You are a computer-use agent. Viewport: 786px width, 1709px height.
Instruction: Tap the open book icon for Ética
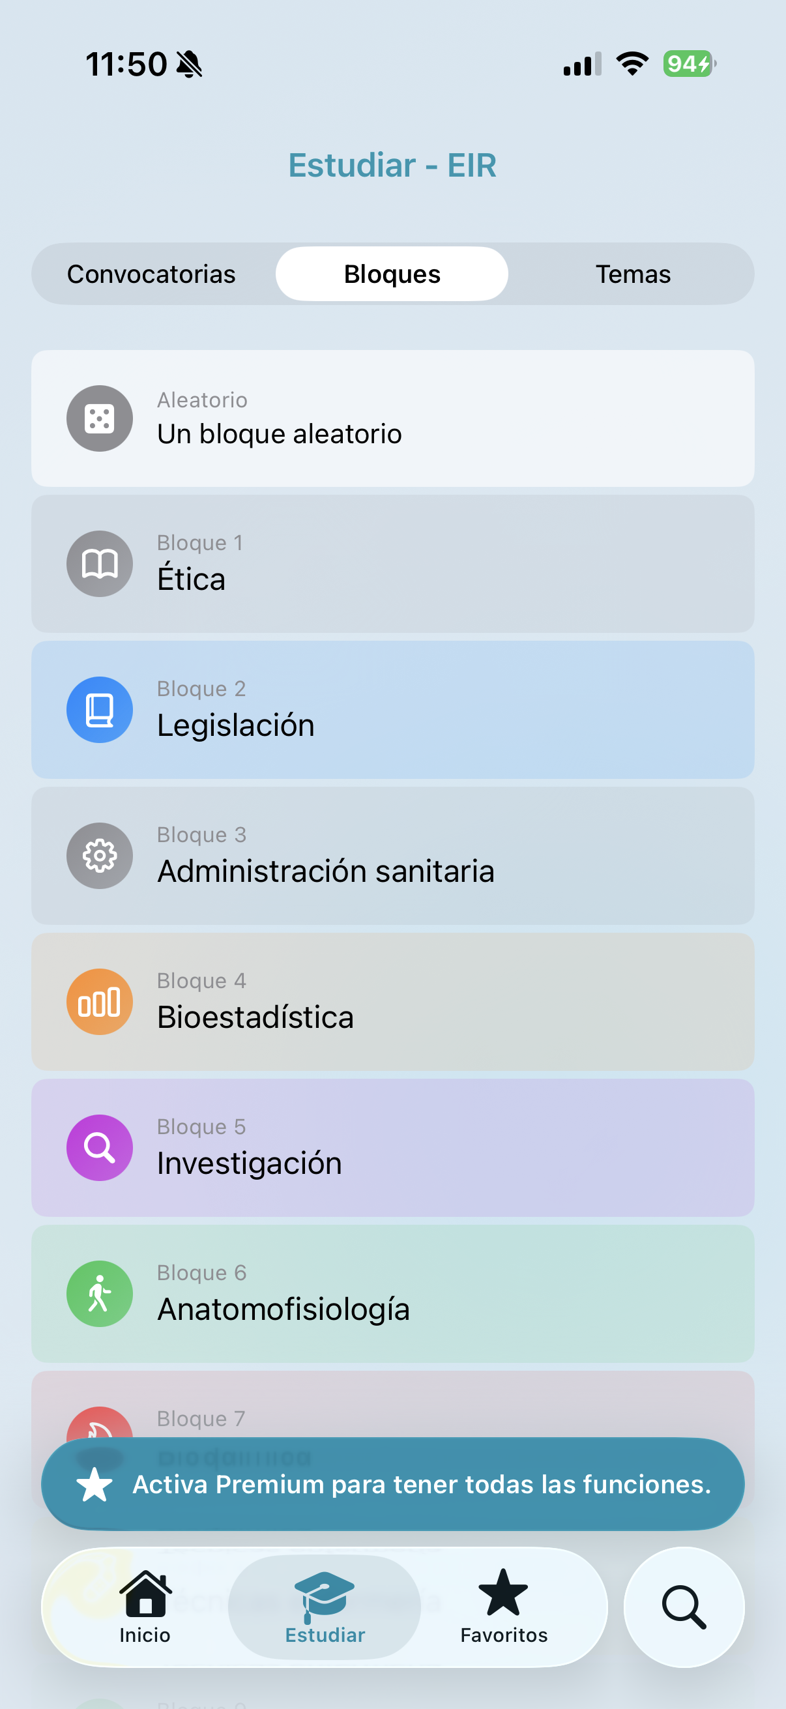[100, 564]
